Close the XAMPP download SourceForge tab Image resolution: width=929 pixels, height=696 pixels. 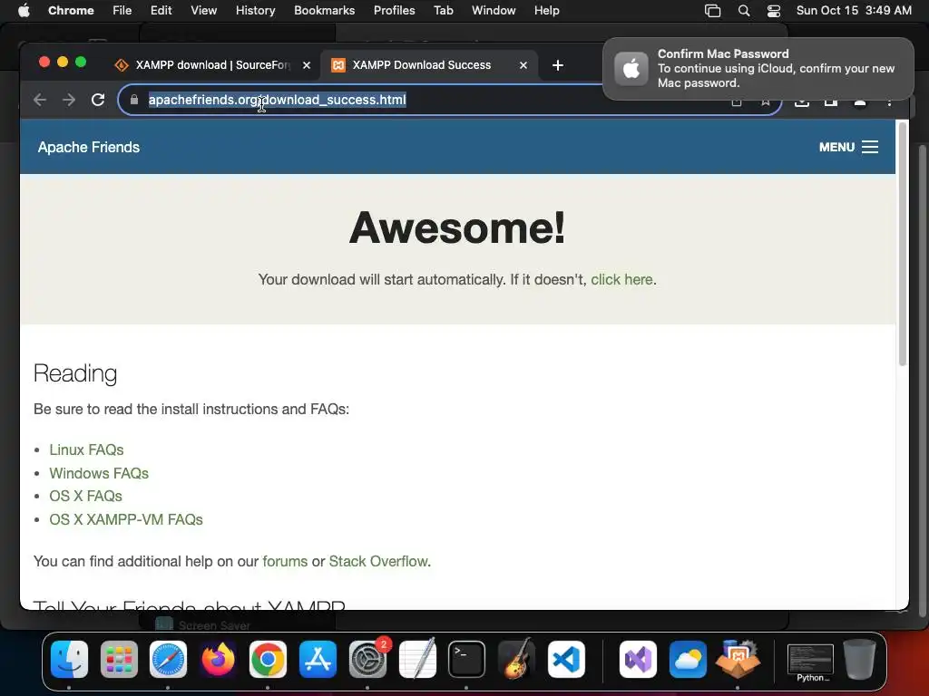(x=307, y=65)
